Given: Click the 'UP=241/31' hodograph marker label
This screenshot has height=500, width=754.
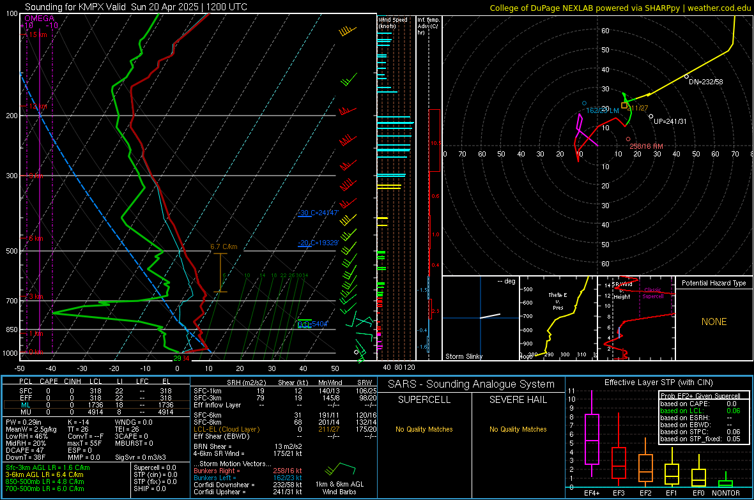Looking at the screenshot, I should tap(670, 121).
